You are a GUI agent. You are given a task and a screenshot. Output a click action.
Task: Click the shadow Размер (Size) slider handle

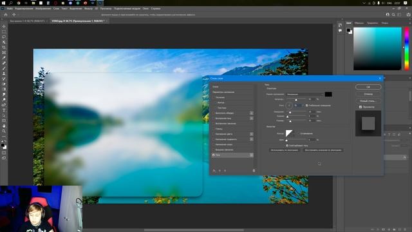[290, 121]
